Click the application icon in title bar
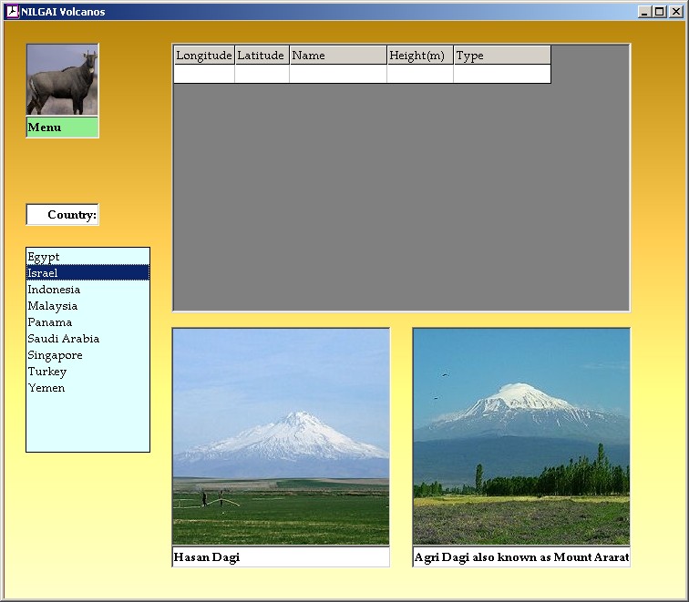 [x=13, y=12]
